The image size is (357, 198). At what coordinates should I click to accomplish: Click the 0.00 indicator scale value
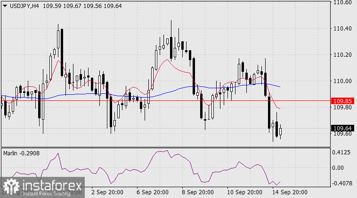click(338, 168)
